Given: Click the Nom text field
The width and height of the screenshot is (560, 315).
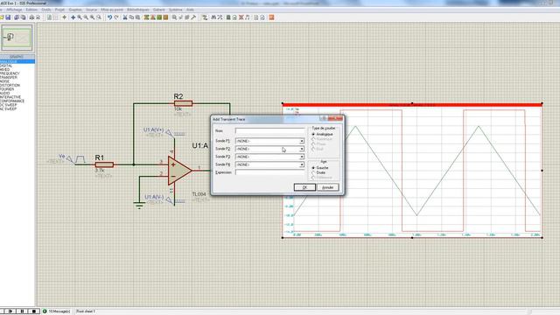Looking at the screenshot, I should 269,131.
